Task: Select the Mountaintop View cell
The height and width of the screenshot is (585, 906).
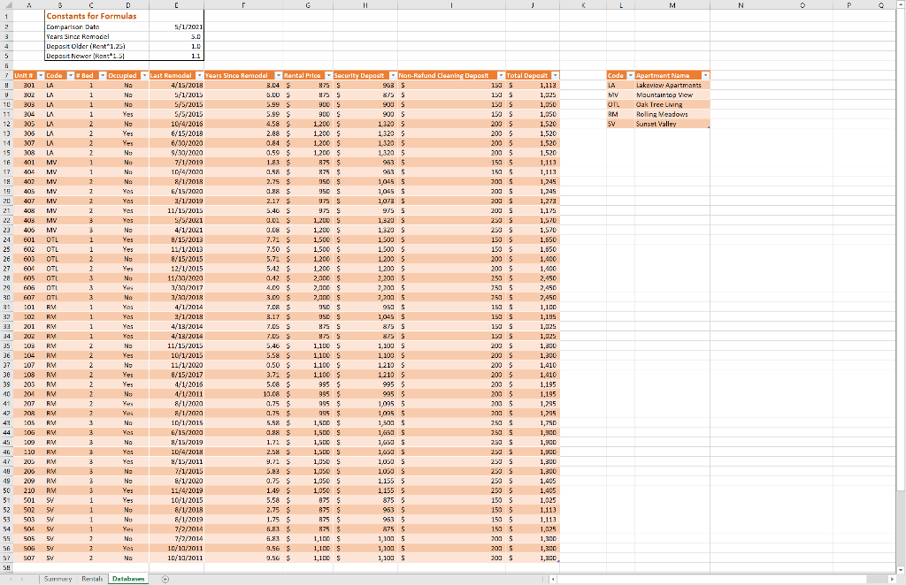Action: [x=672, y=95]
